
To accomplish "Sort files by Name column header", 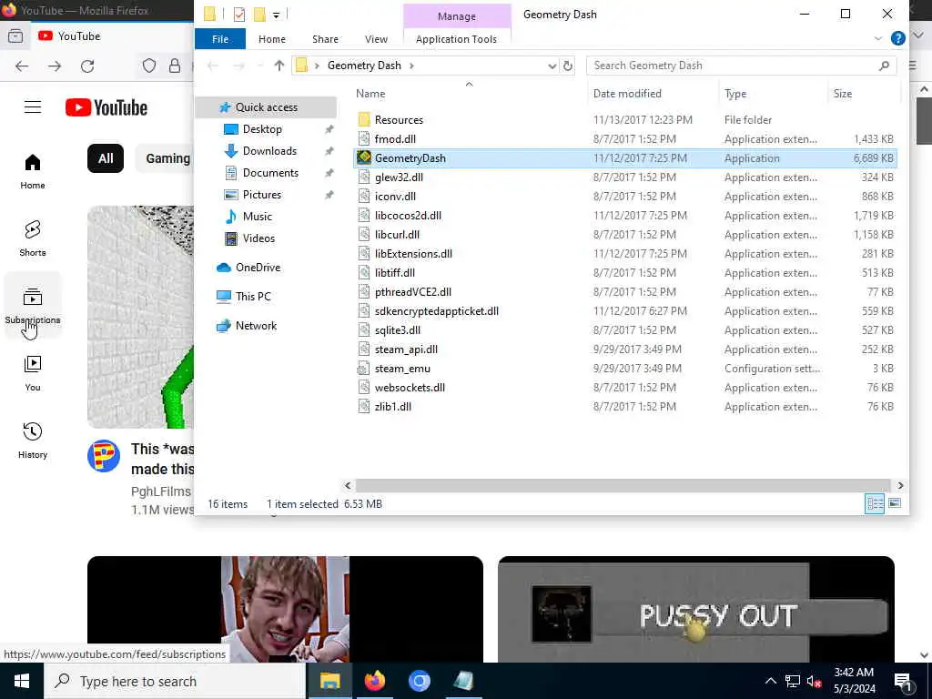I will coord(370,94).
